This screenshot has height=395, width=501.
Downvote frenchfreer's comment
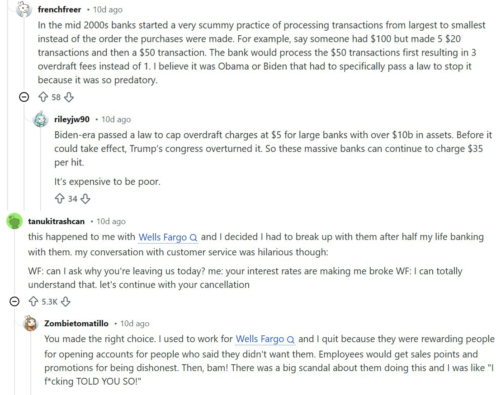click(69, 97)
